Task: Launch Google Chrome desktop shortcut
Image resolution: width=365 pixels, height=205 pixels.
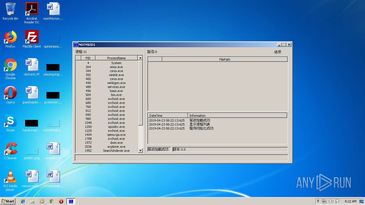Action: [x=10, y=69]
